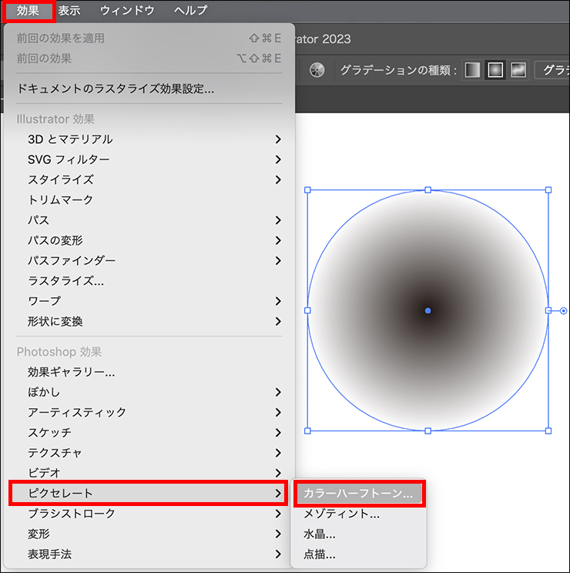Viewport: 570px width, 573px height.
Task: Choose カラーハーフトーン... from the submenu
Action: 358,494
